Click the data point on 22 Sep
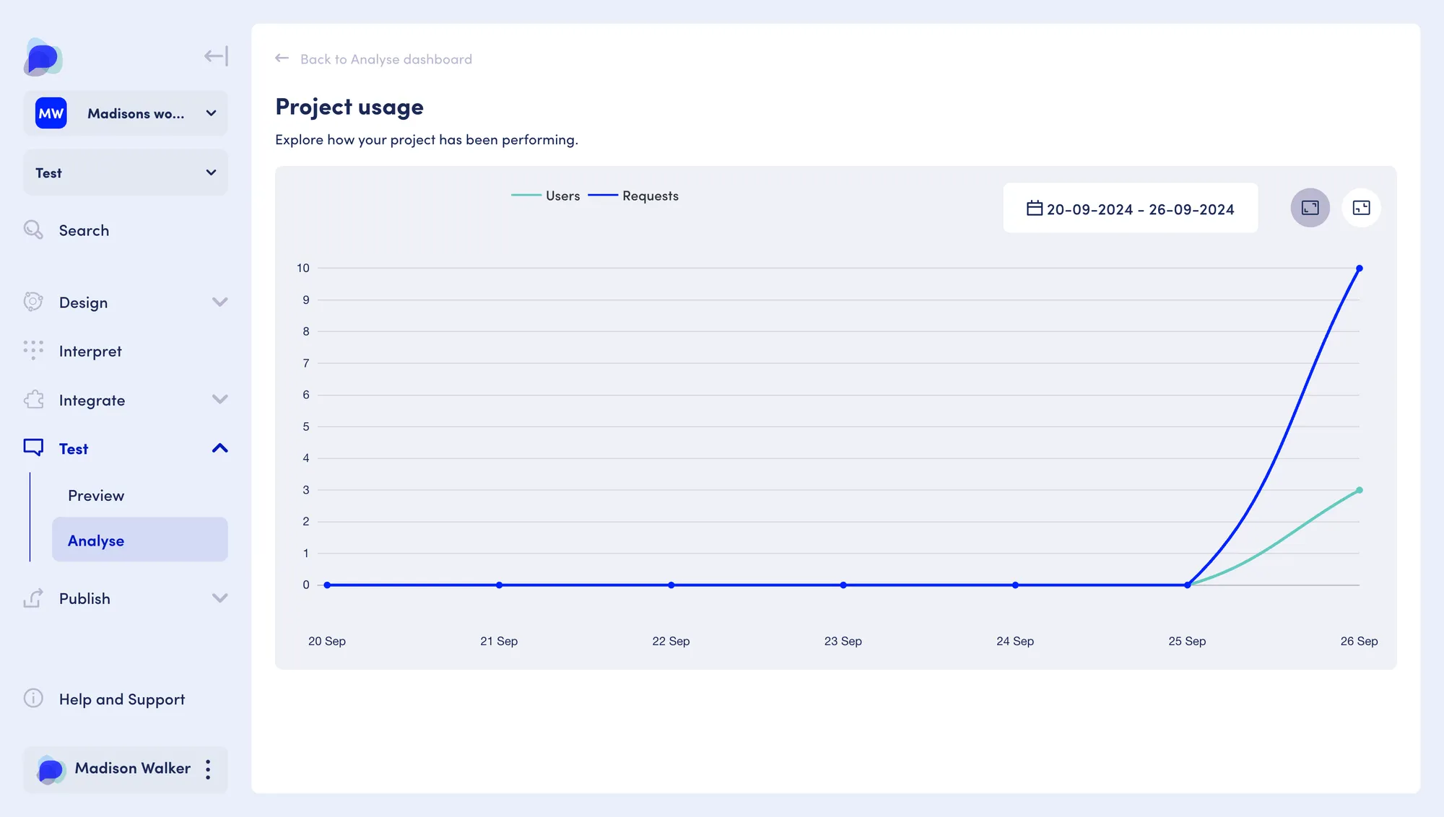Screen dimensions: 1444x817 [x=671, y=585]
